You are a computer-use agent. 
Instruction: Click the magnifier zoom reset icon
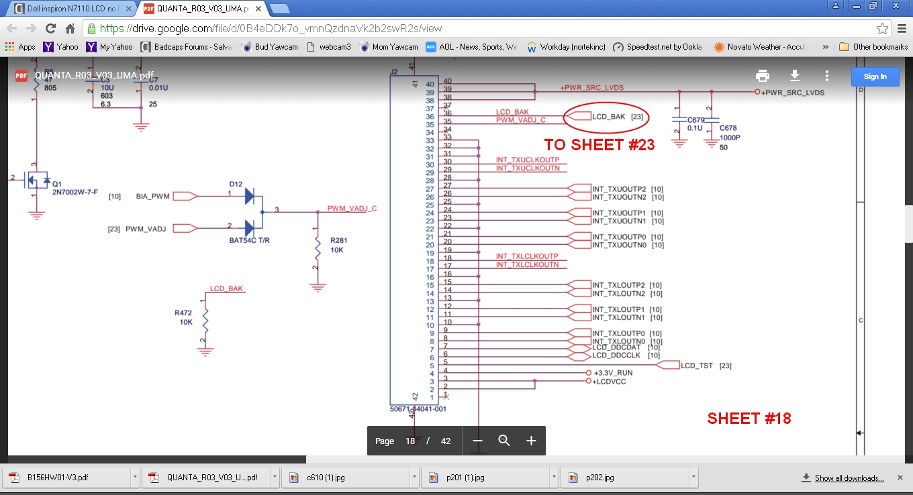coord(504,441)
